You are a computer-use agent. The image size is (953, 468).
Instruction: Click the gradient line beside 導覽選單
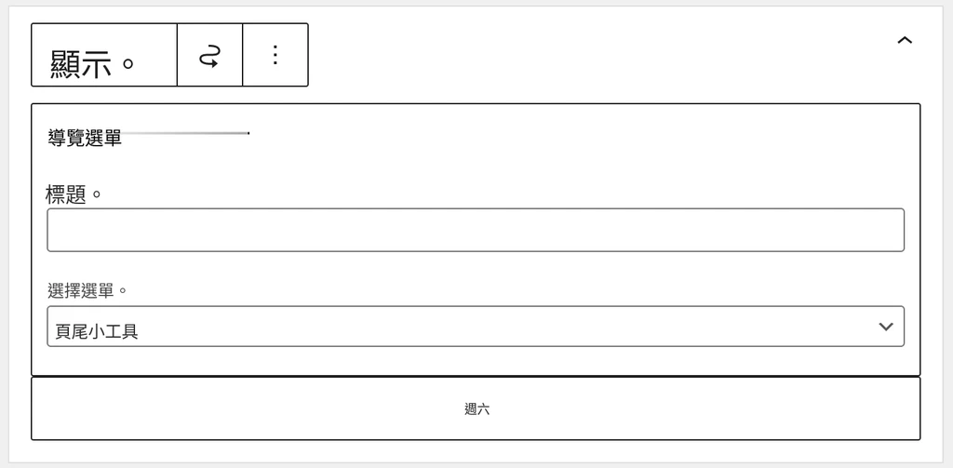185,132
